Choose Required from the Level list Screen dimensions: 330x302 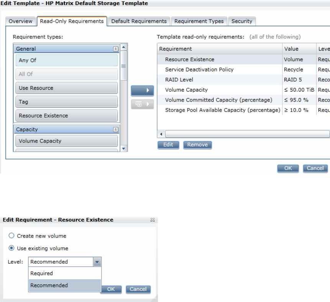click(x=65, y=273)
